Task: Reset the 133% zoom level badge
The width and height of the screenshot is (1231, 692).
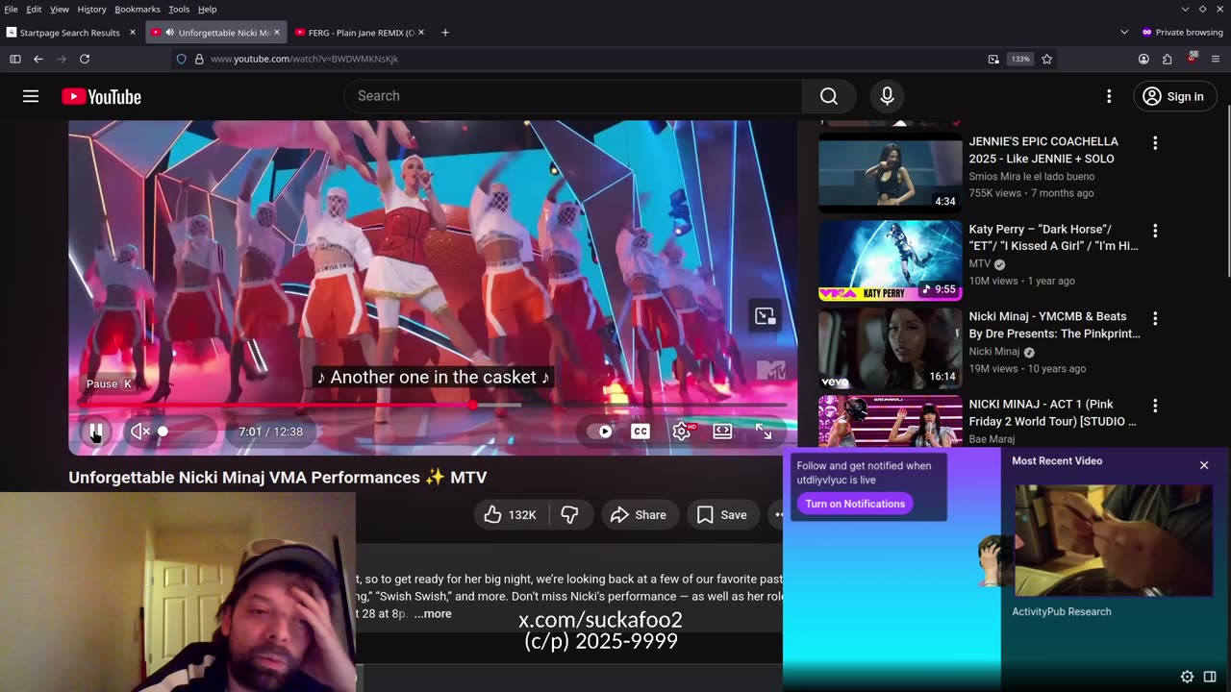Action: (x=1020, y=59)
